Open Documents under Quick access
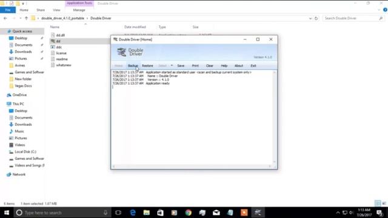Screen dimensions: 388x218 [24, 45]
